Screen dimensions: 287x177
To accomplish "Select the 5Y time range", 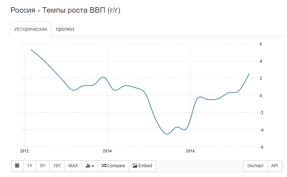I will click(43, 166).
